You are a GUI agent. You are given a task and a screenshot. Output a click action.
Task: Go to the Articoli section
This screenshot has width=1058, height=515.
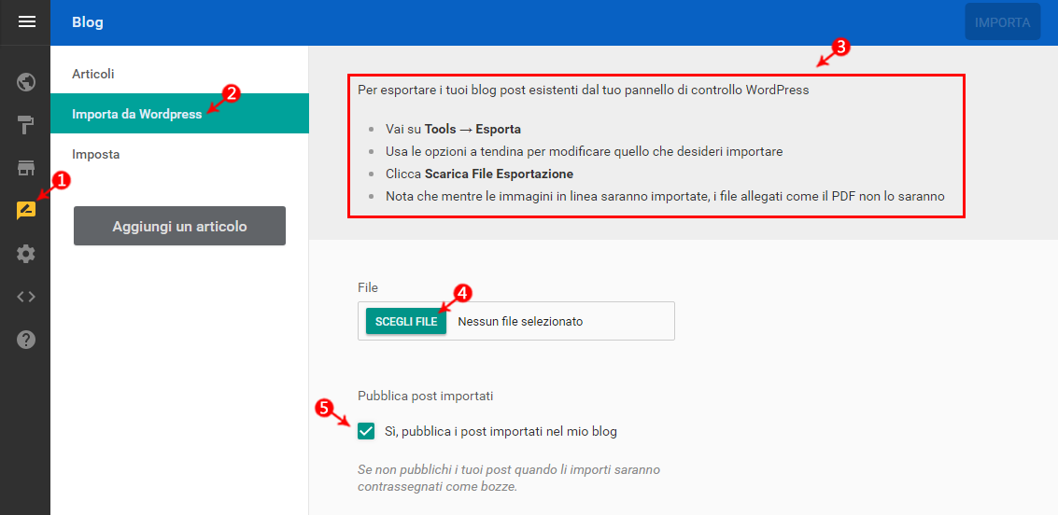[x=93, y=74]
